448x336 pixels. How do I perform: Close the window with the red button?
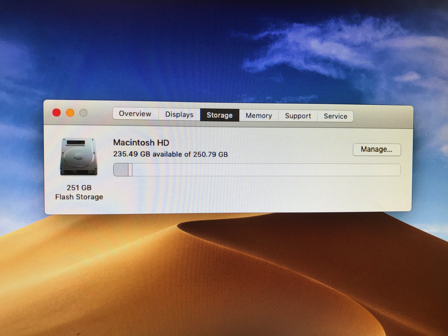[56, 112]
